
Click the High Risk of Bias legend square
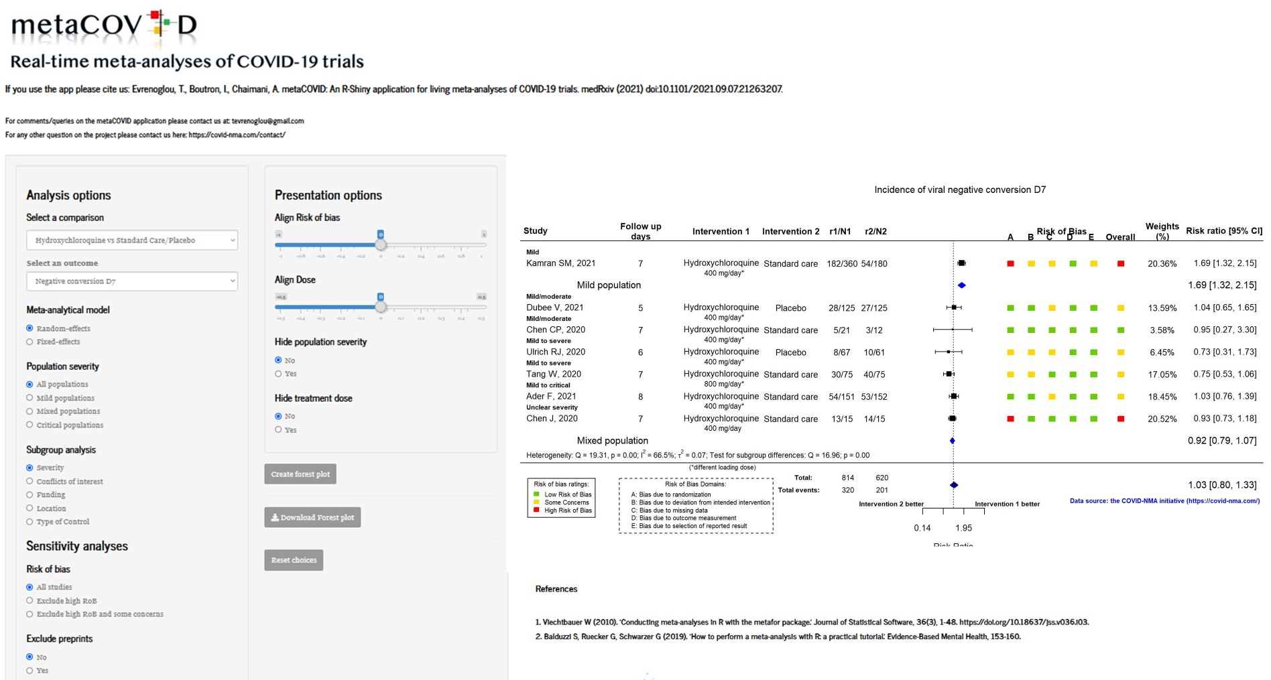click(536, 511)
